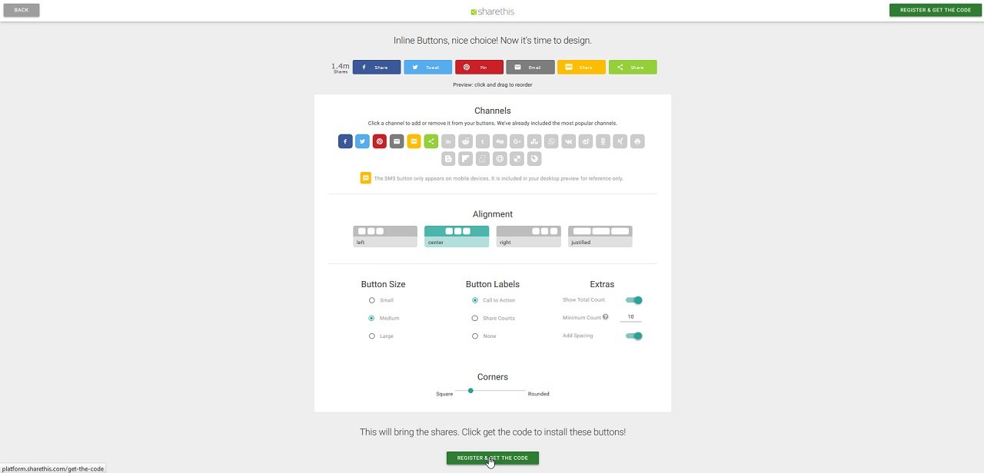Add the WhatsApp channel icon
The width and height of the screenshot is (984, 473).
[551, 141]
